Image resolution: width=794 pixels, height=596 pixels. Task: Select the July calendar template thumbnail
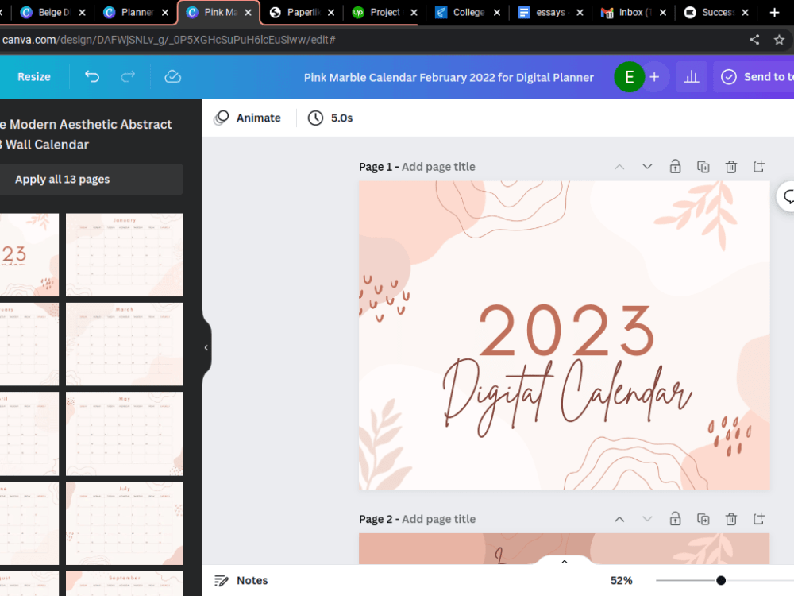(124, 523)
